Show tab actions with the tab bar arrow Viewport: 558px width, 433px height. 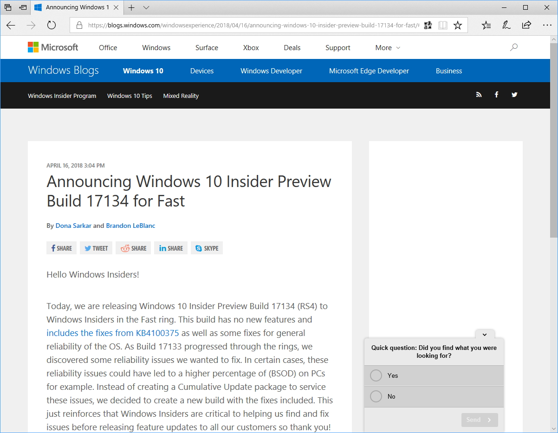[x=146, y=7]
